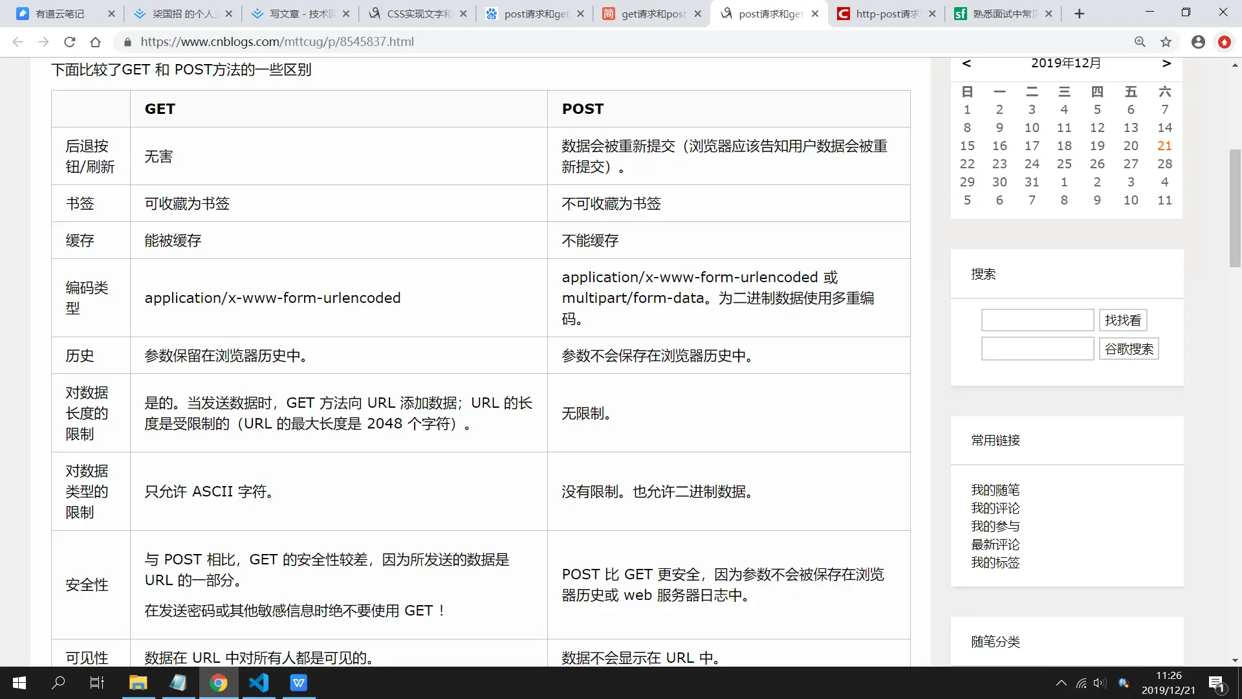Open the page zoom magnifier icon
The width and height of the screenshot is (1242, 699).
[x=1140, y=42]
